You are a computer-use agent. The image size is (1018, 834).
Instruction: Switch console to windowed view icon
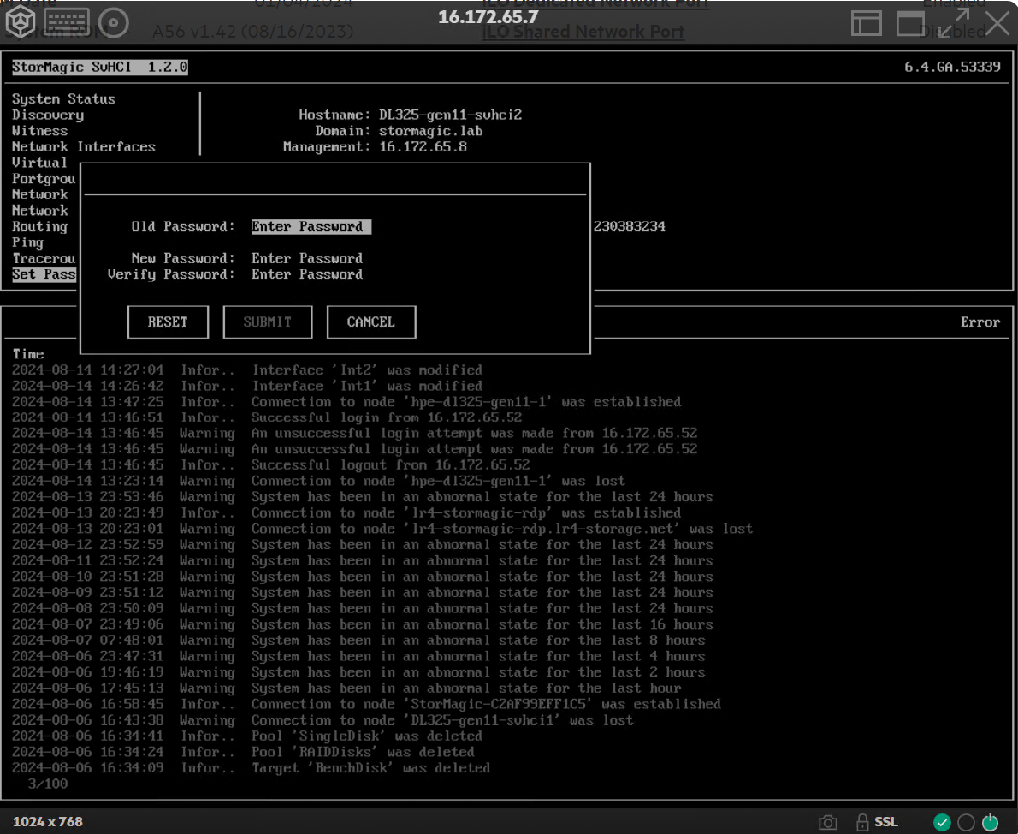pyautogui.click(x=910, y=23)
